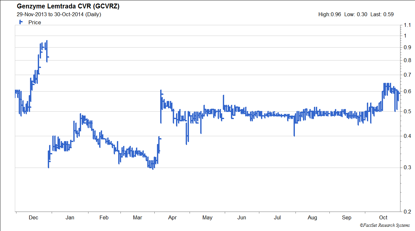Click the Sep month label on x-axis
The width and height of the screenshot is (415, 231).
[347, 217]
